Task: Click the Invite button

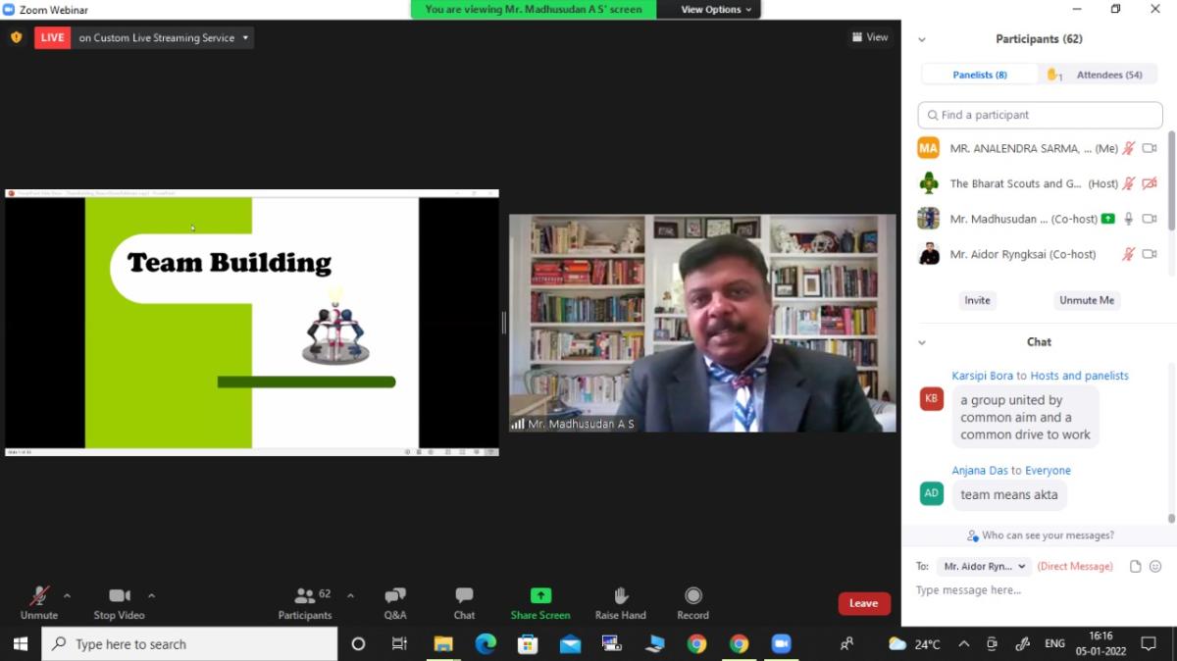Action: tap(977, 300)
